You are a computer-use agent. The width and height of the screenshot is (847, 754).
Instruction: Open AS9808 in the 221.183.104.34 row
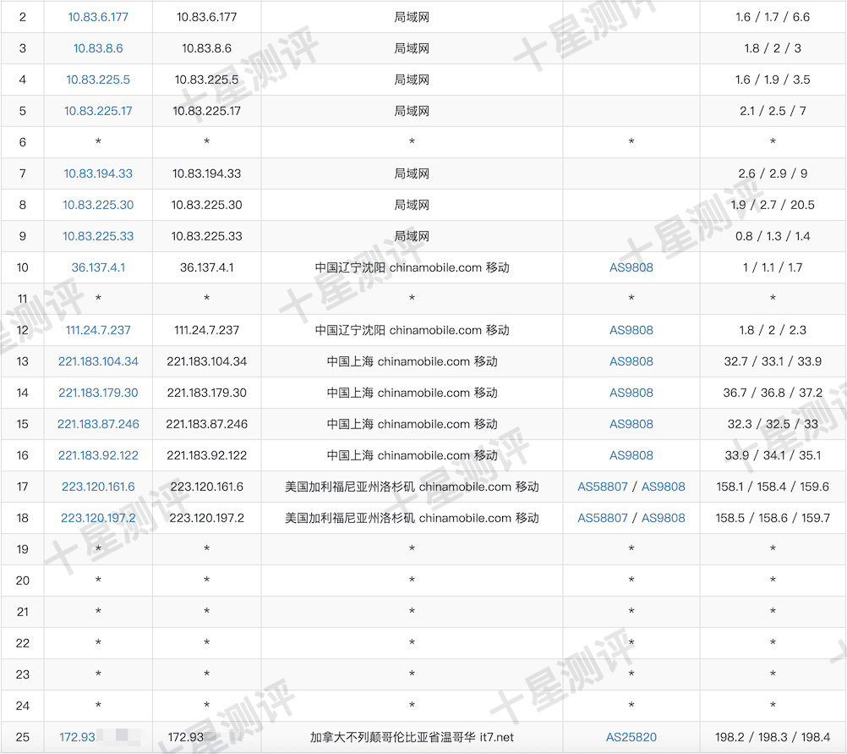tap(631, 362)
